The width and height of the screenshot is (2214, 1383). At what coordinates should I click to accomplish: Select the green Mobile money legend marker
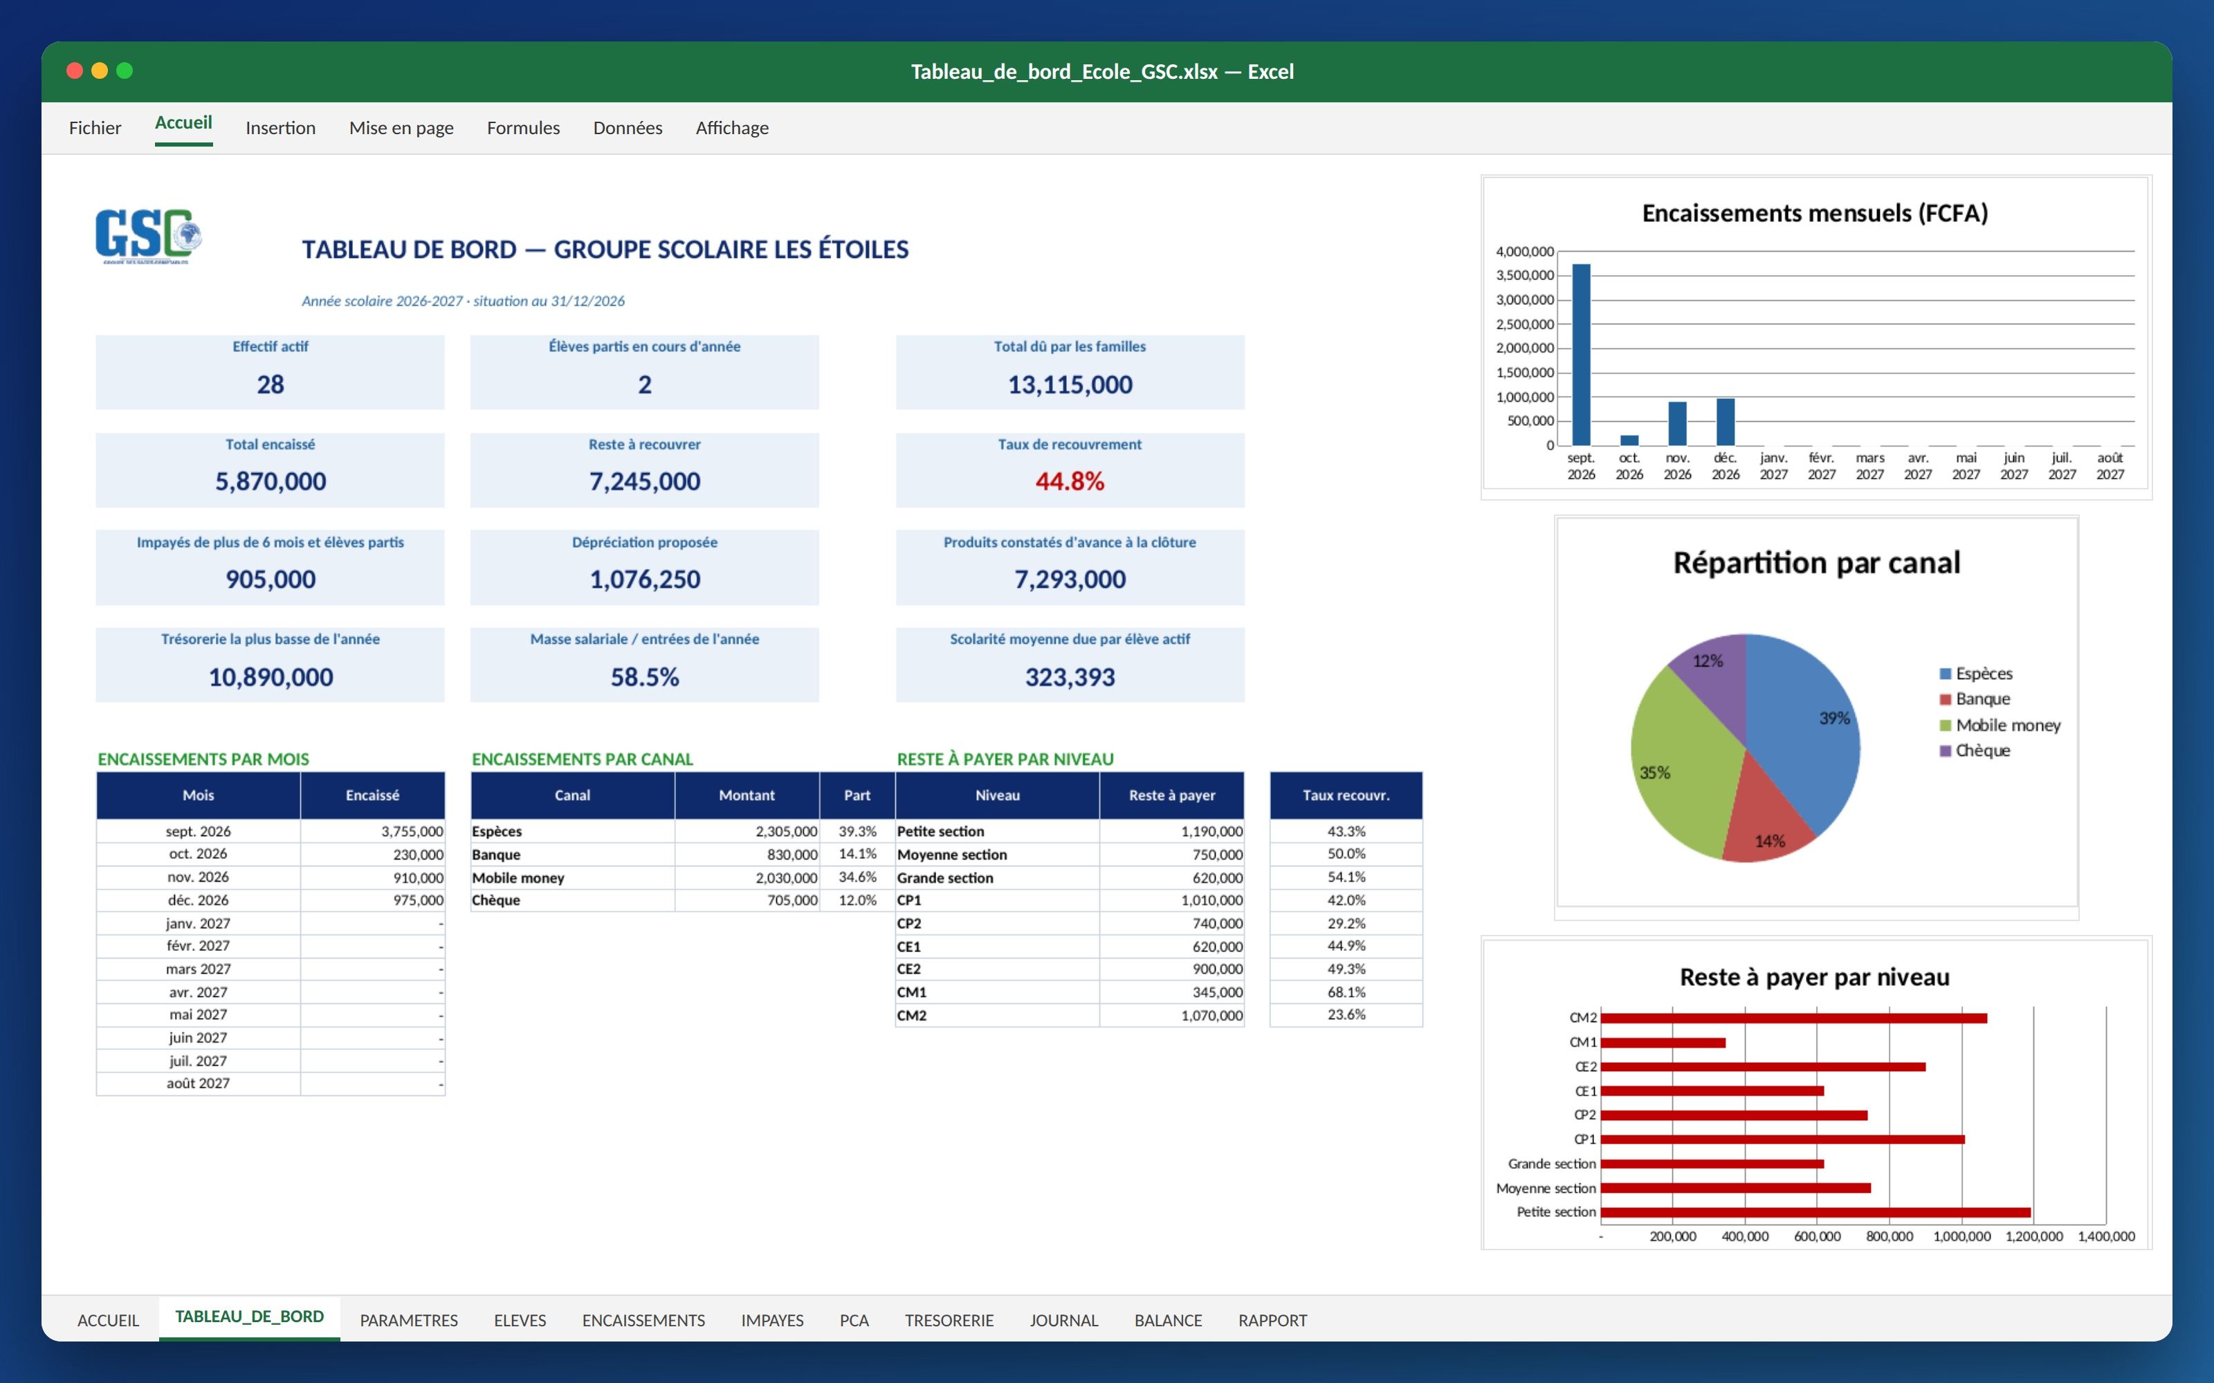(x=1945, y=725)
